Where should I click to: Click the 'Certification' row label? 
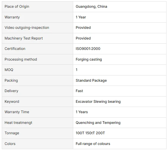[x=15, y=49]
